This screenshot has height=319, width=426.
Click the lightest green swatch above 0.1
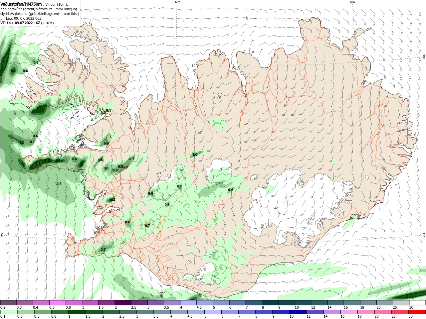click(x=9, y=312)
